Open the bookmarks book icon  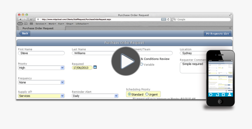[26, 24]
